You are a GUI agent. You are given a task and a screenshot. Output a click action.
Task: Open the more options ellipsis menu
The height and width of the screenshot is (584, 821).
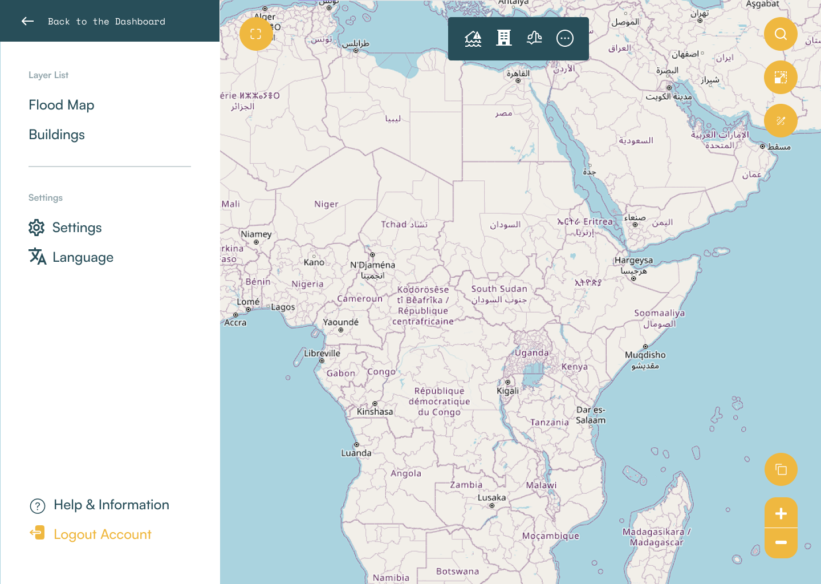coord(565,38)
